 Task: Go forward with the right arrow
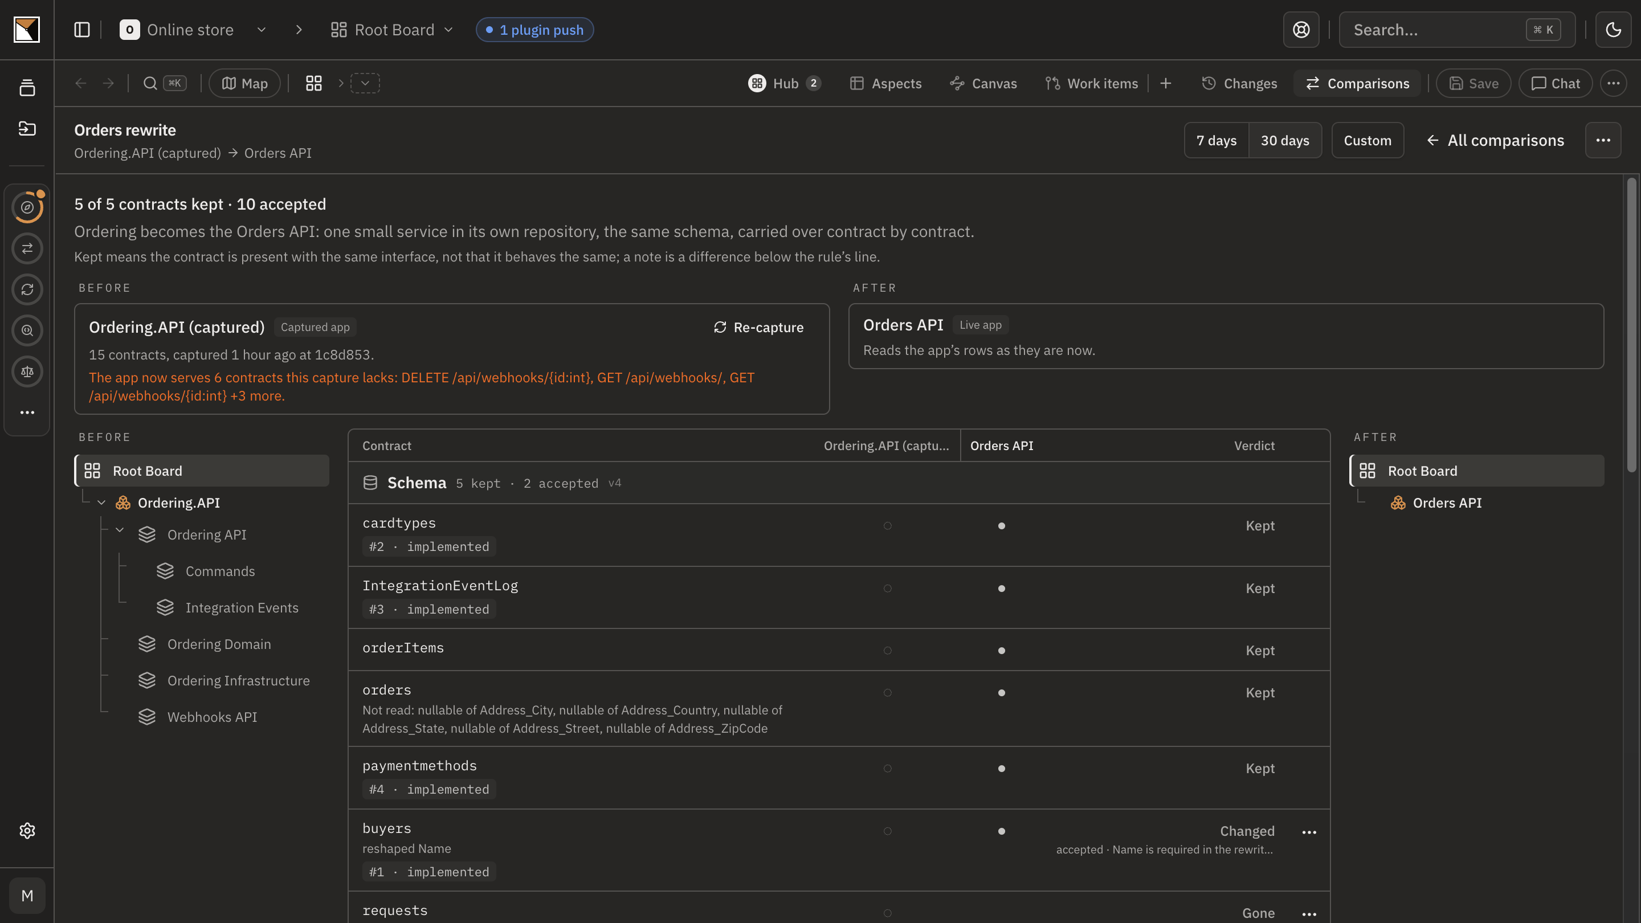(108, 83)
